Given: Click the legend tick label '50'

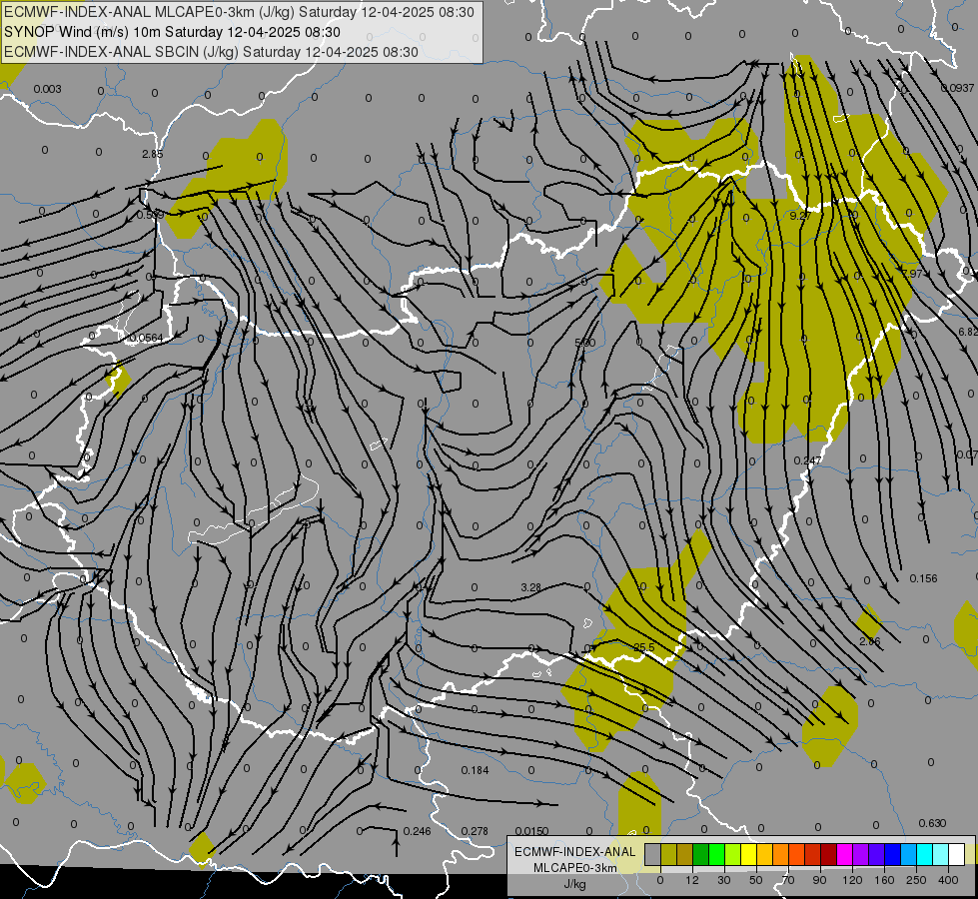Looking at the screenshot, I should (756, 880).
